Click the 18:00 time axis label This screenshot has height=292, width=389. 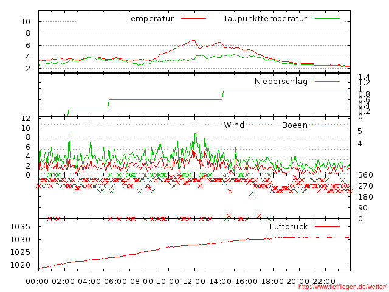[272, 282]
